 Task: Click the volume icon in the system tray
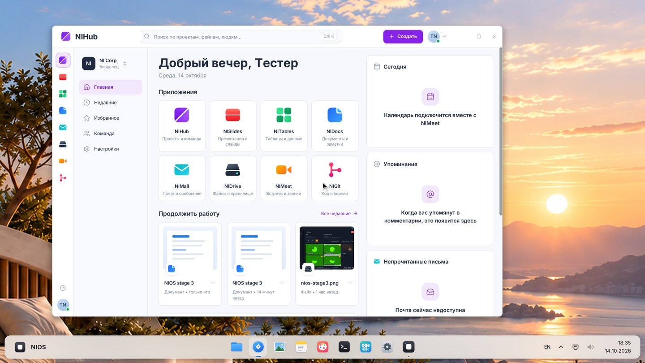pyautogui.click(x=590, y=347)
